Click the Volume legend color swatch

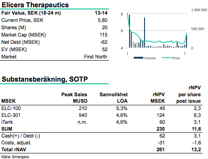point(139,58)
